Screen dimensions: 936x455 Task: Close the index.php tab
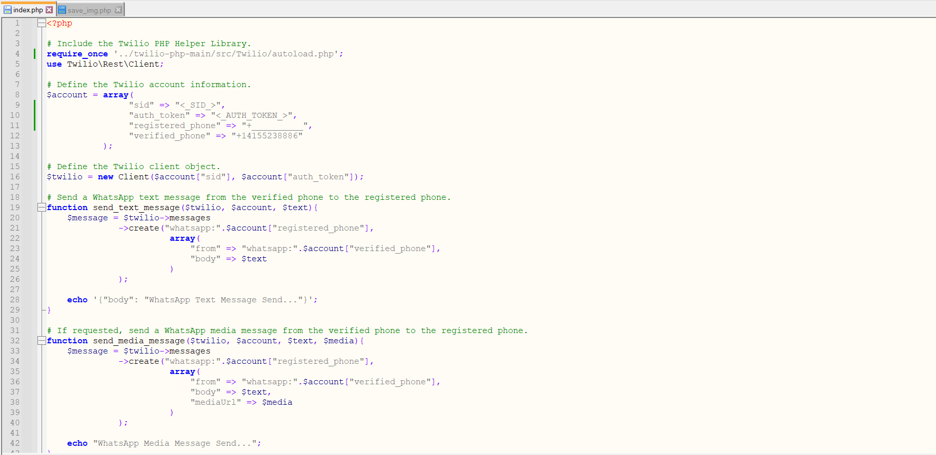(49, 10)
